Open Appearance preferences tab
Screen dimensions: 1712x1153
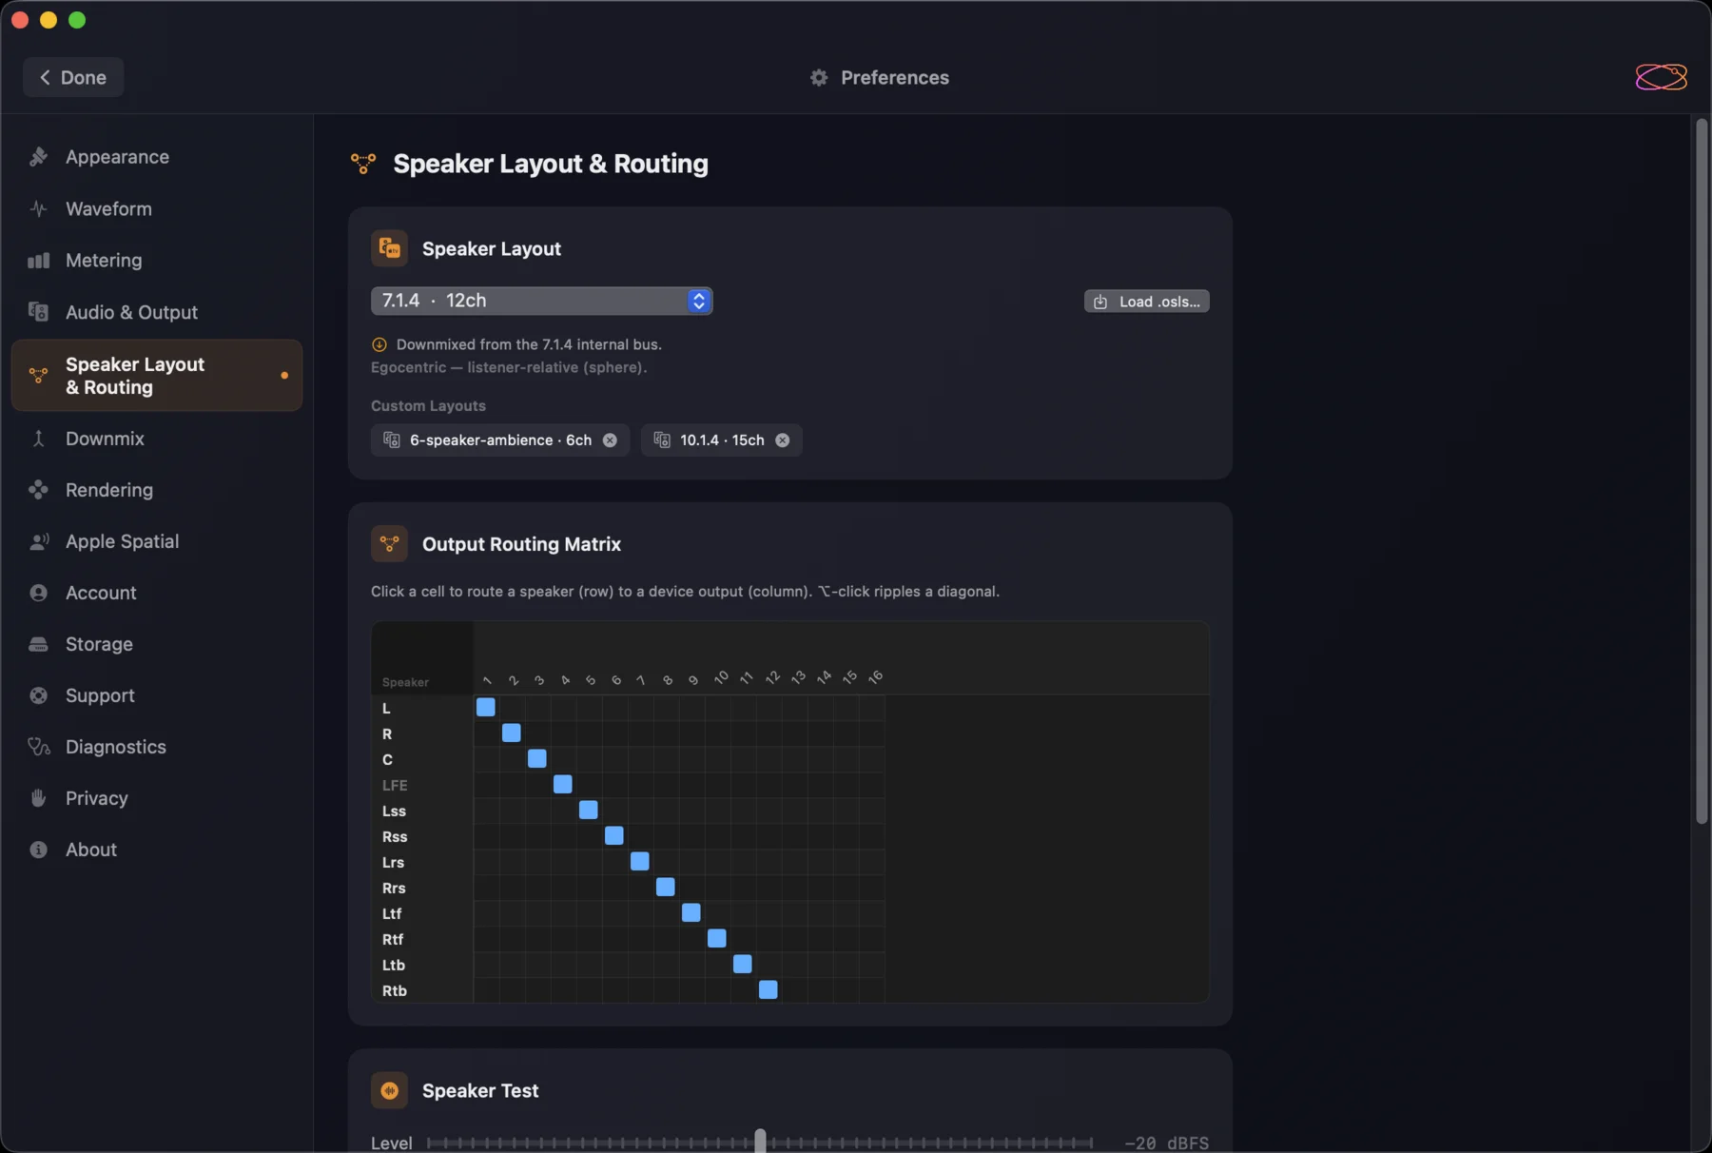click(x=157, y=157)
